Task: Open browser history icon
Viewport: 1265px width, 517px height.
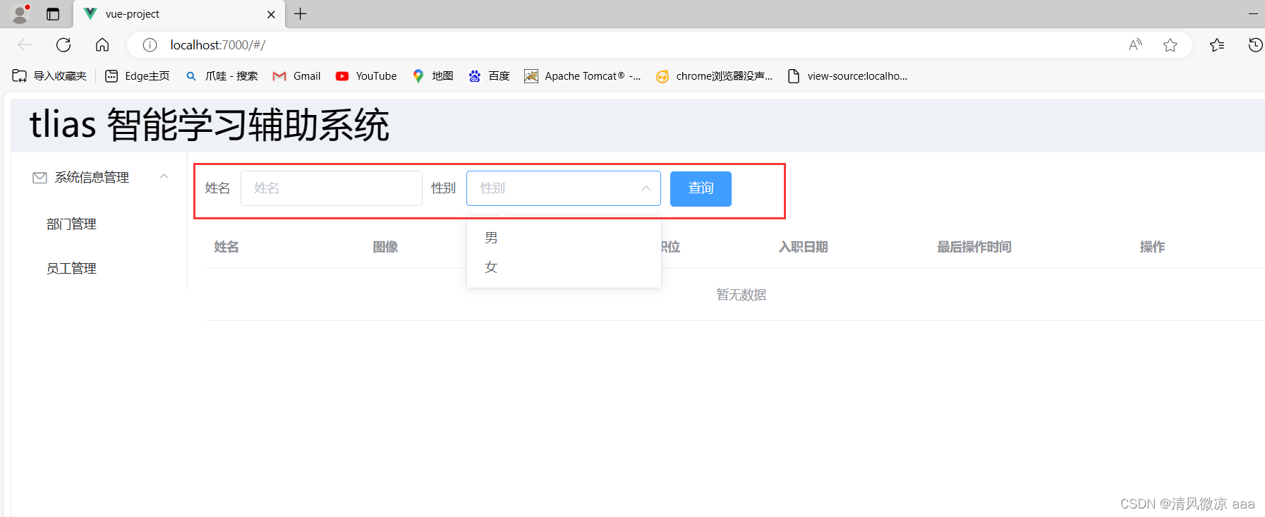Action: point(1255,45)
